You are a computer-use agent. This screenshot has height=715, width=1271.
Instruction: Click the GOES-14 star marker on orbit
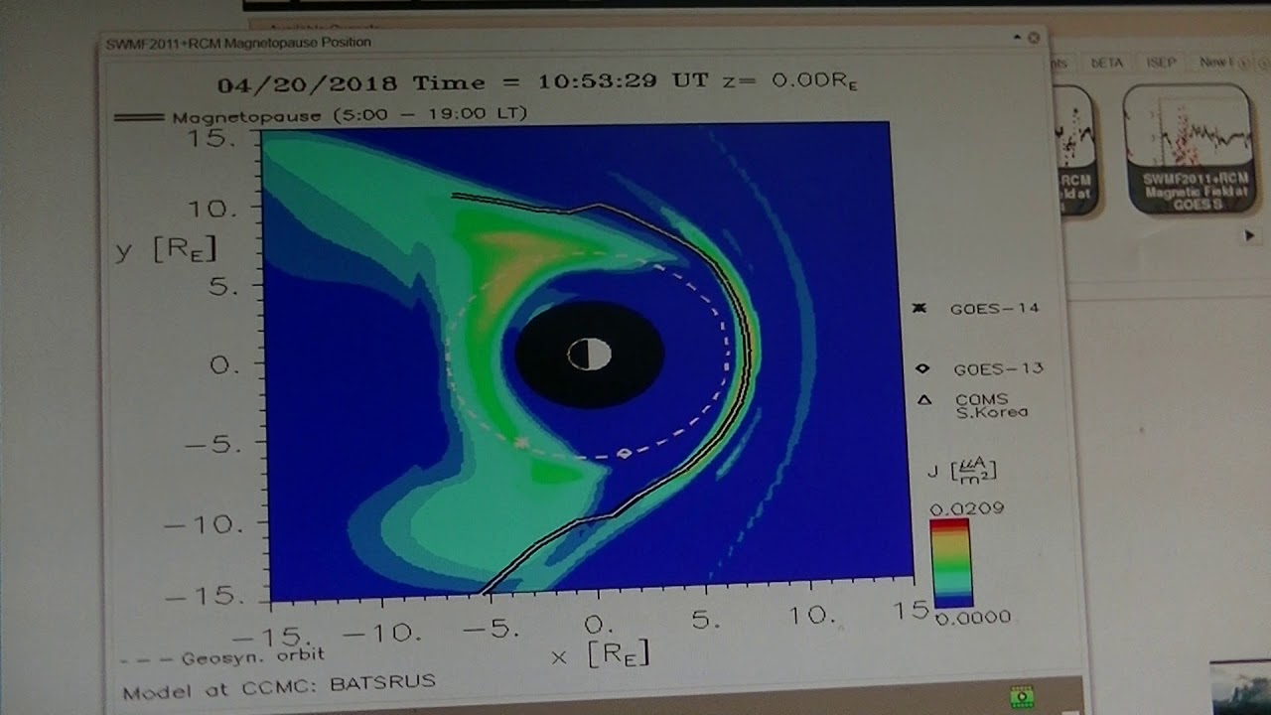click(520, 443)
